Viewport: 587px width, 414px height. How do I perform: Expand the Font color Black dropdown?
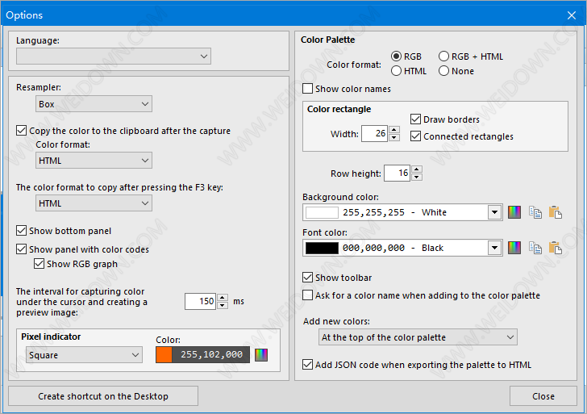click(x=494, y=248)
